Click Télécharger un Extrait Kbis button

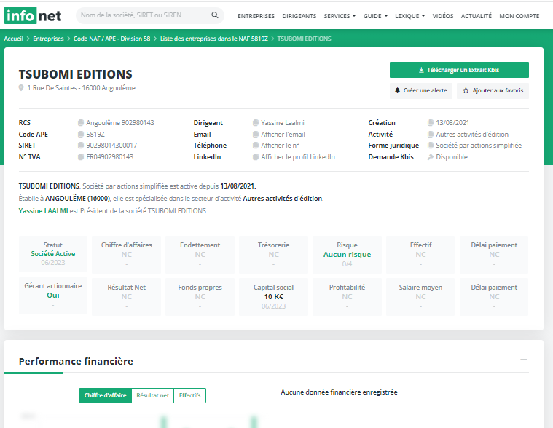[459, 70]
